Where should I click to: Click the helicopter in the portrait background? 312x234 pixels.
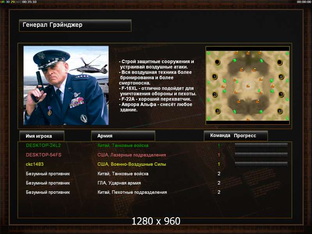tap(90, 67)
